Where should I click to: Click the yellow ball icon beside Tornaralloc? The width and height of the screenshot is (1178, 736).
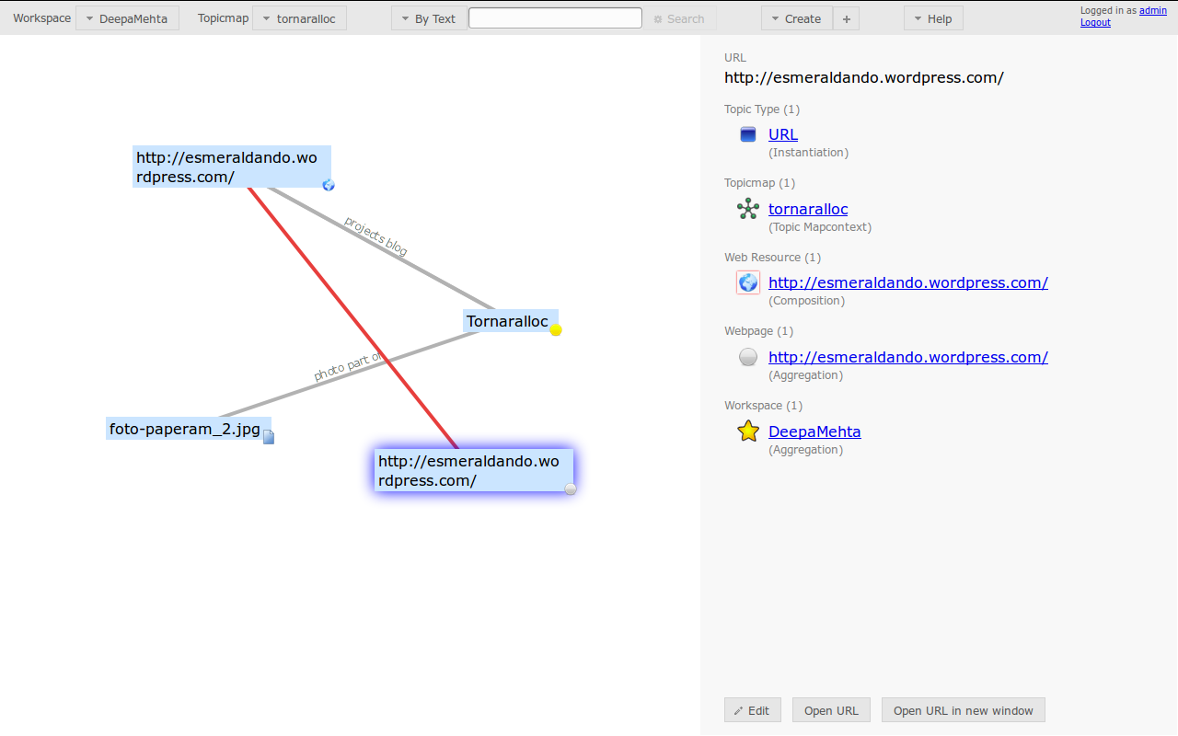556,329
